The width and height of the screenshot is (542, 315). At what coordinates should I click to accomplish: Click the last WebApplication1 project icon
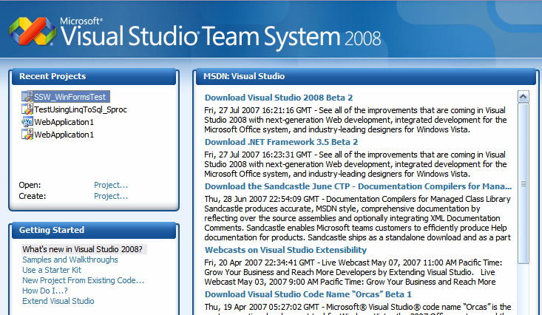click(27, 134)
